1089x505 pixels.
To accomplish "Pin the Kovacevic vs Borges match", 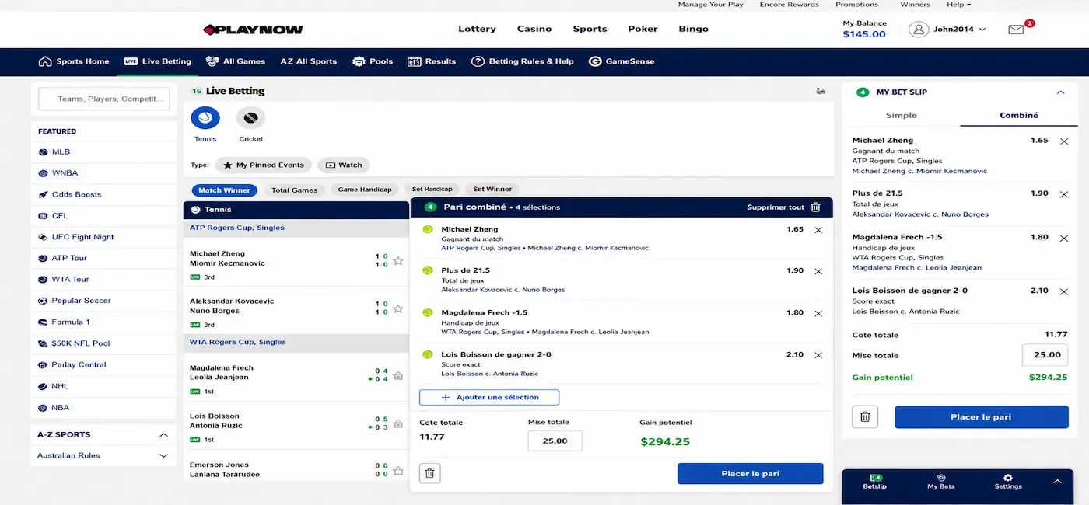I will coord(398,308).
